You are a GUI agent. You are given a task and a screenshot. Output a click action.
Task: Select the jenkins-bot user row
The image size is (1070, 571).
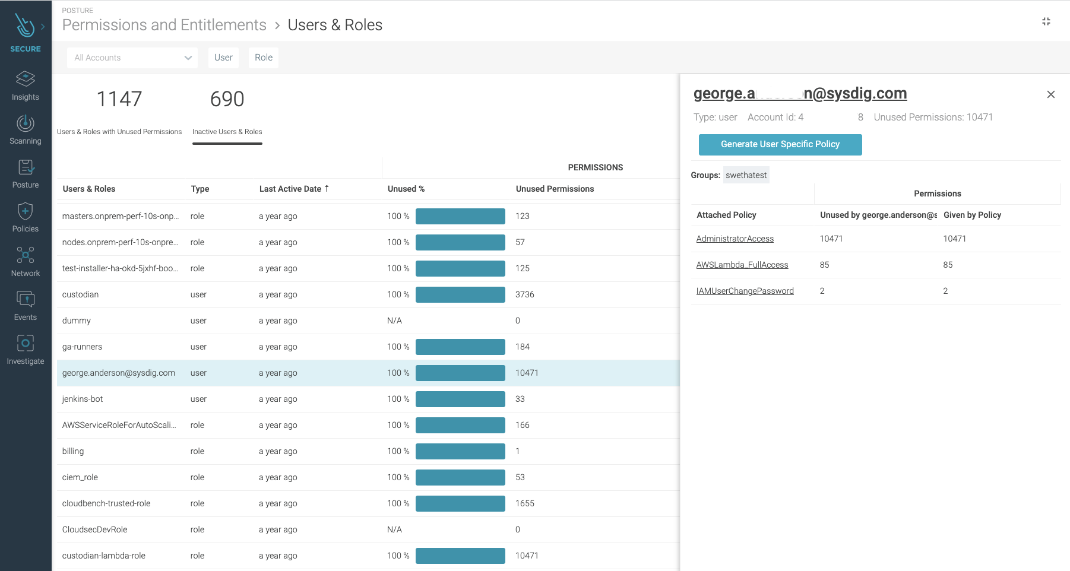[368, 399]
